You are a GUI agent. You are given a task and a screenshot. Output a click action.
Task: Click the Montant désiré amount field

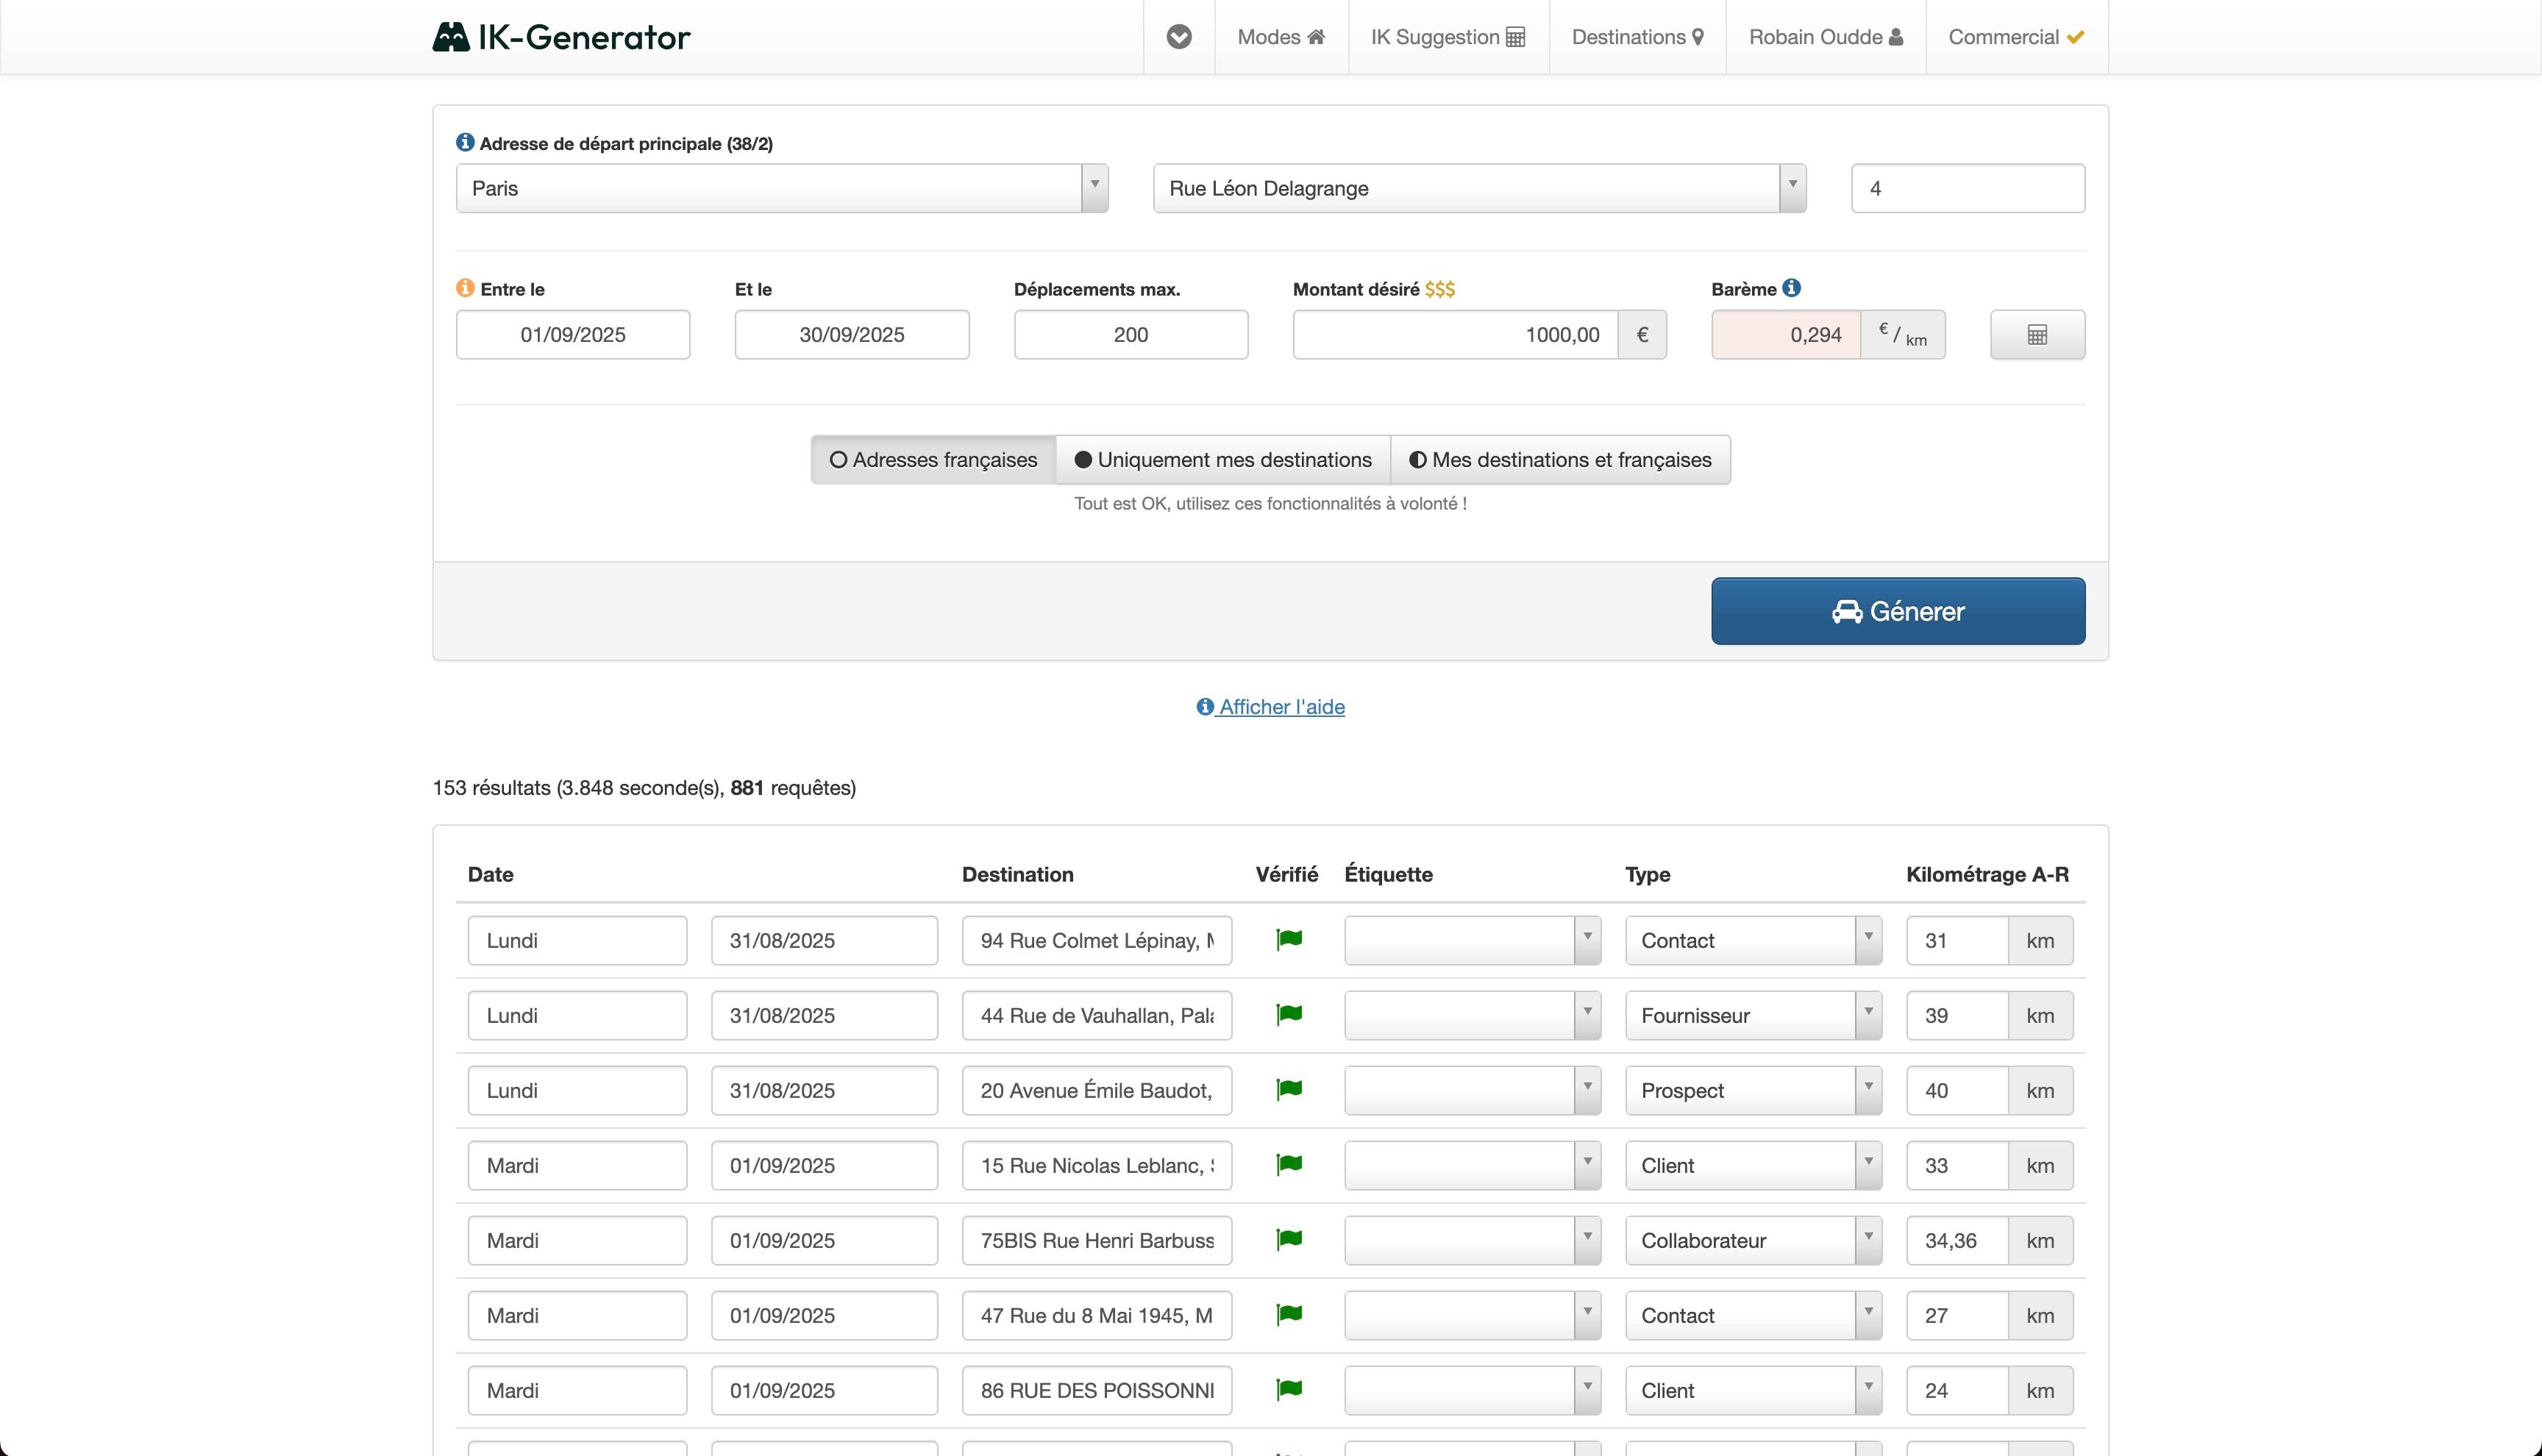coord(1455,335)
